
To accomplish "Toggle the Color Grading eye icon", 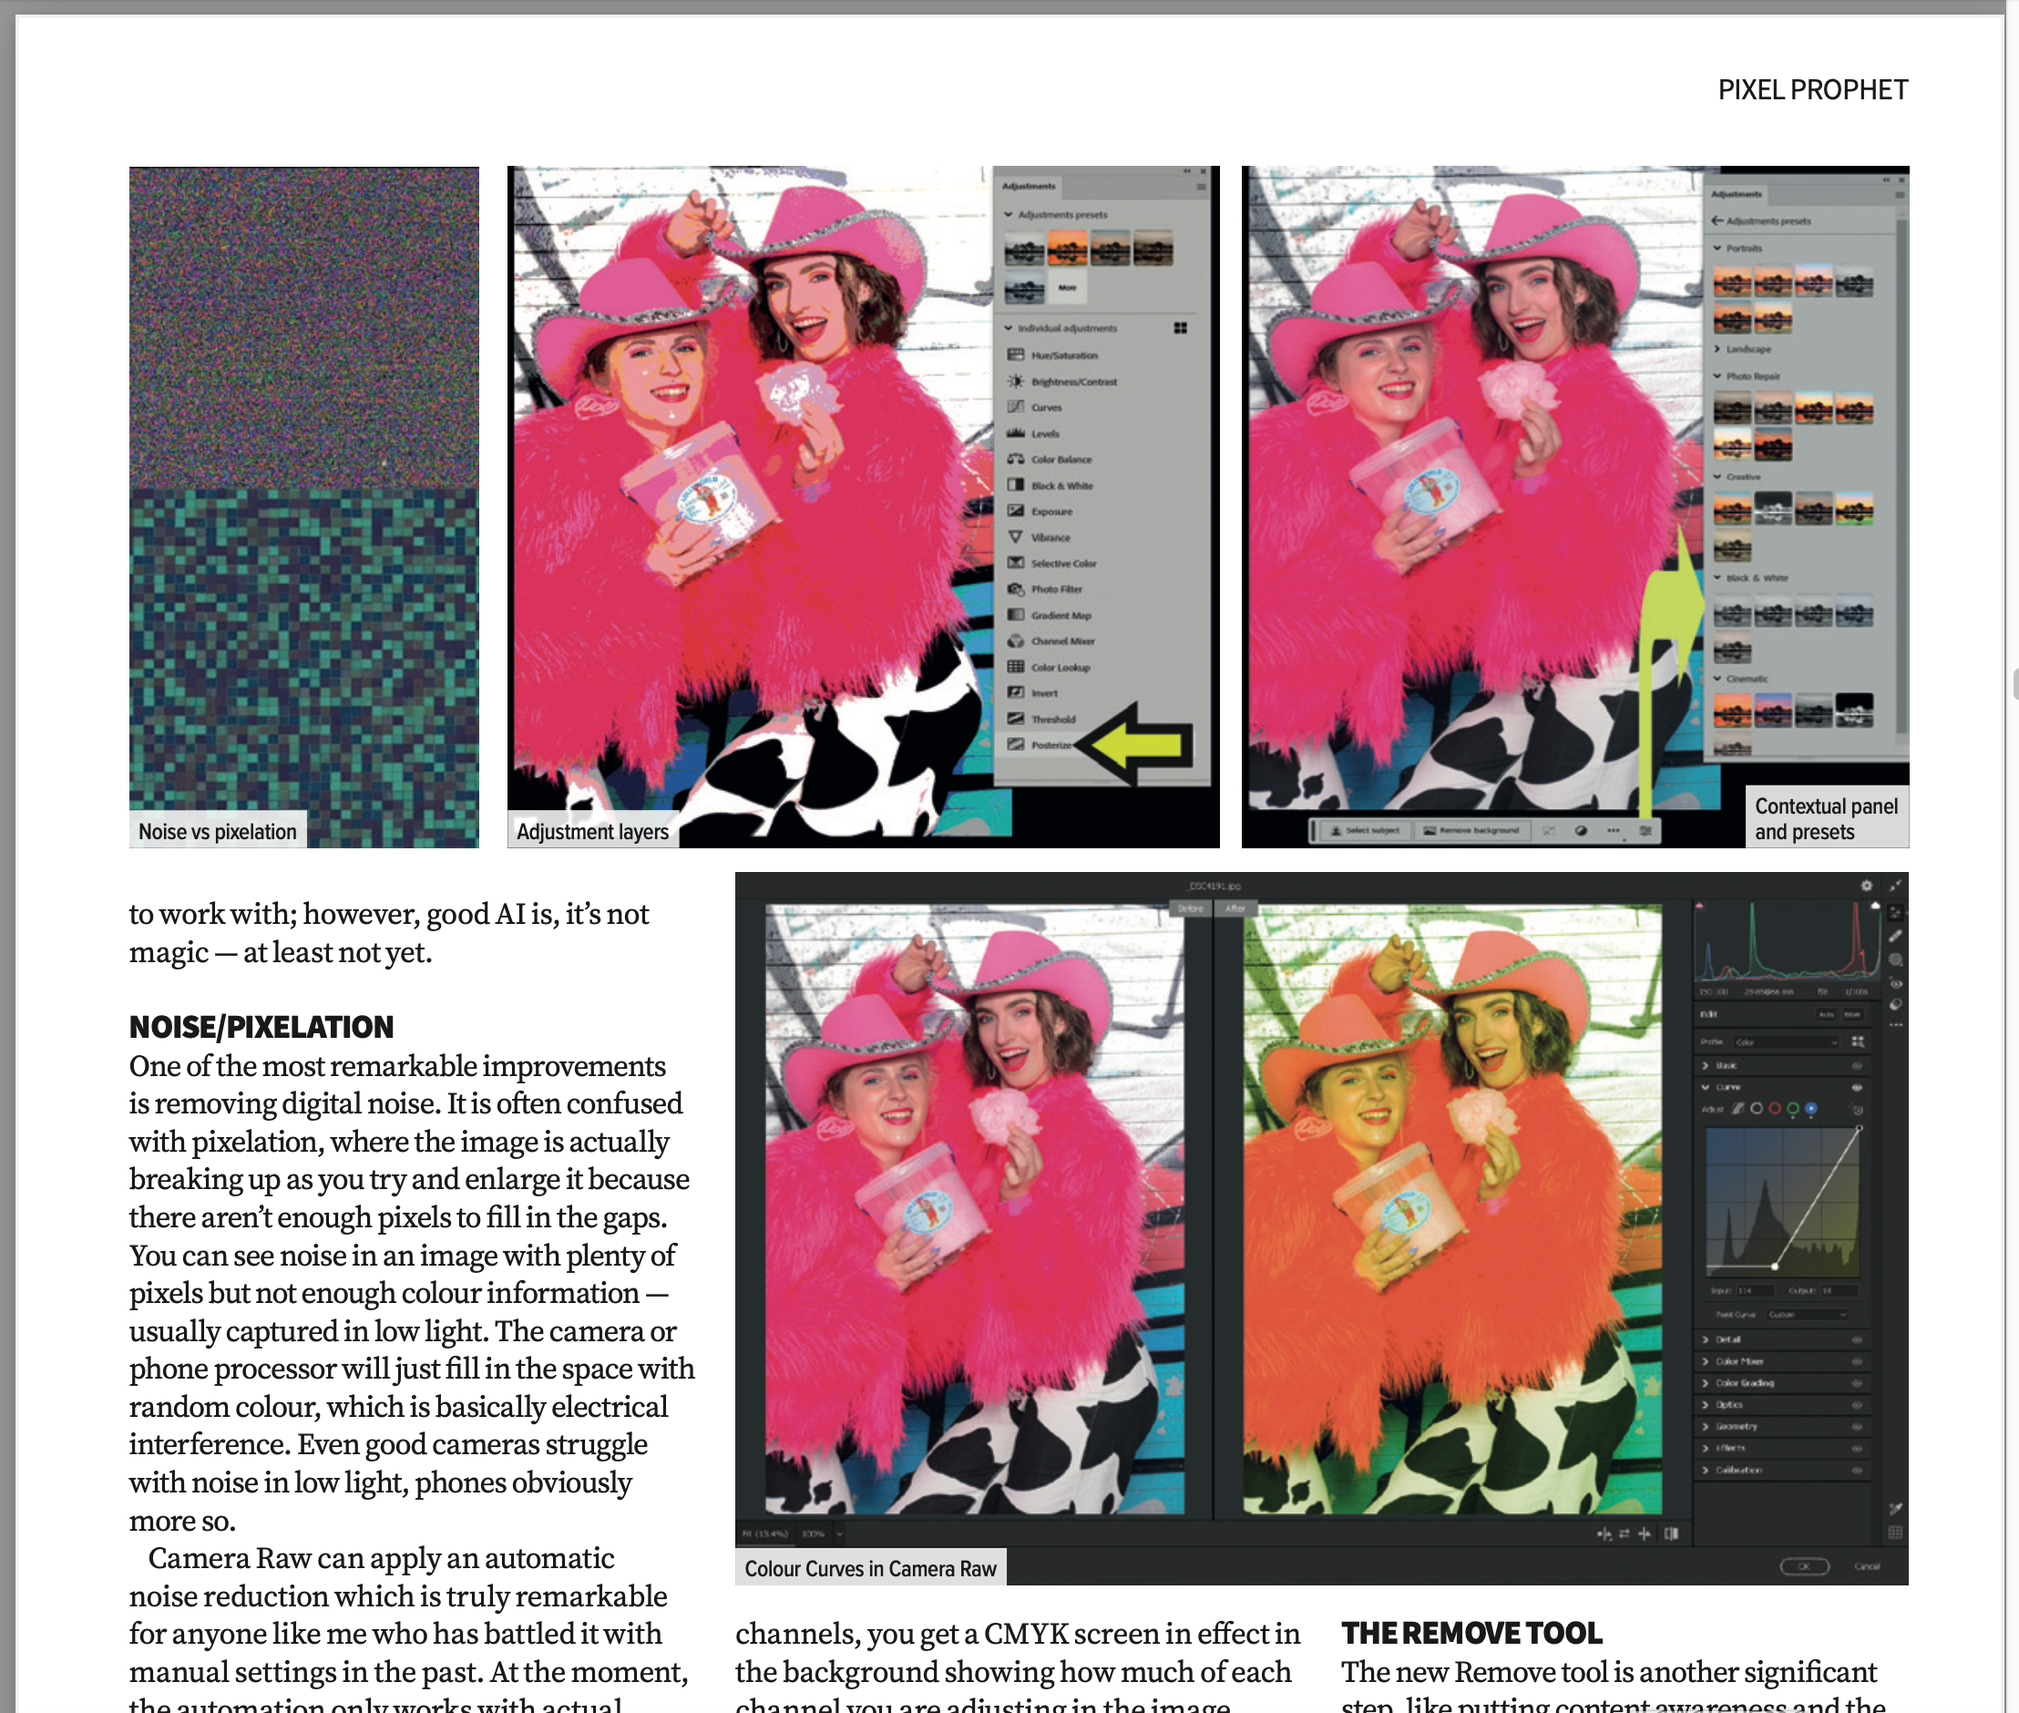I will 1857,1383.
